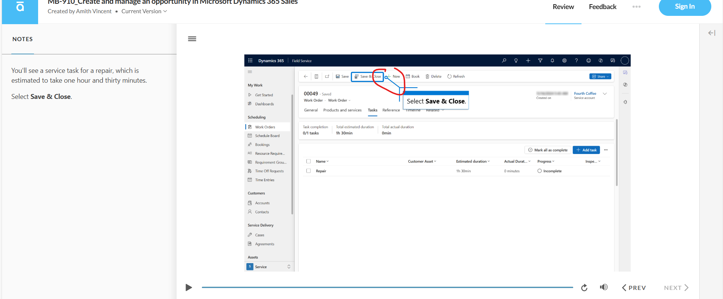Open the Fourth Coffee service account link
Image resolution: width=723 pixels, height=299 pixels.
(585, 93)
